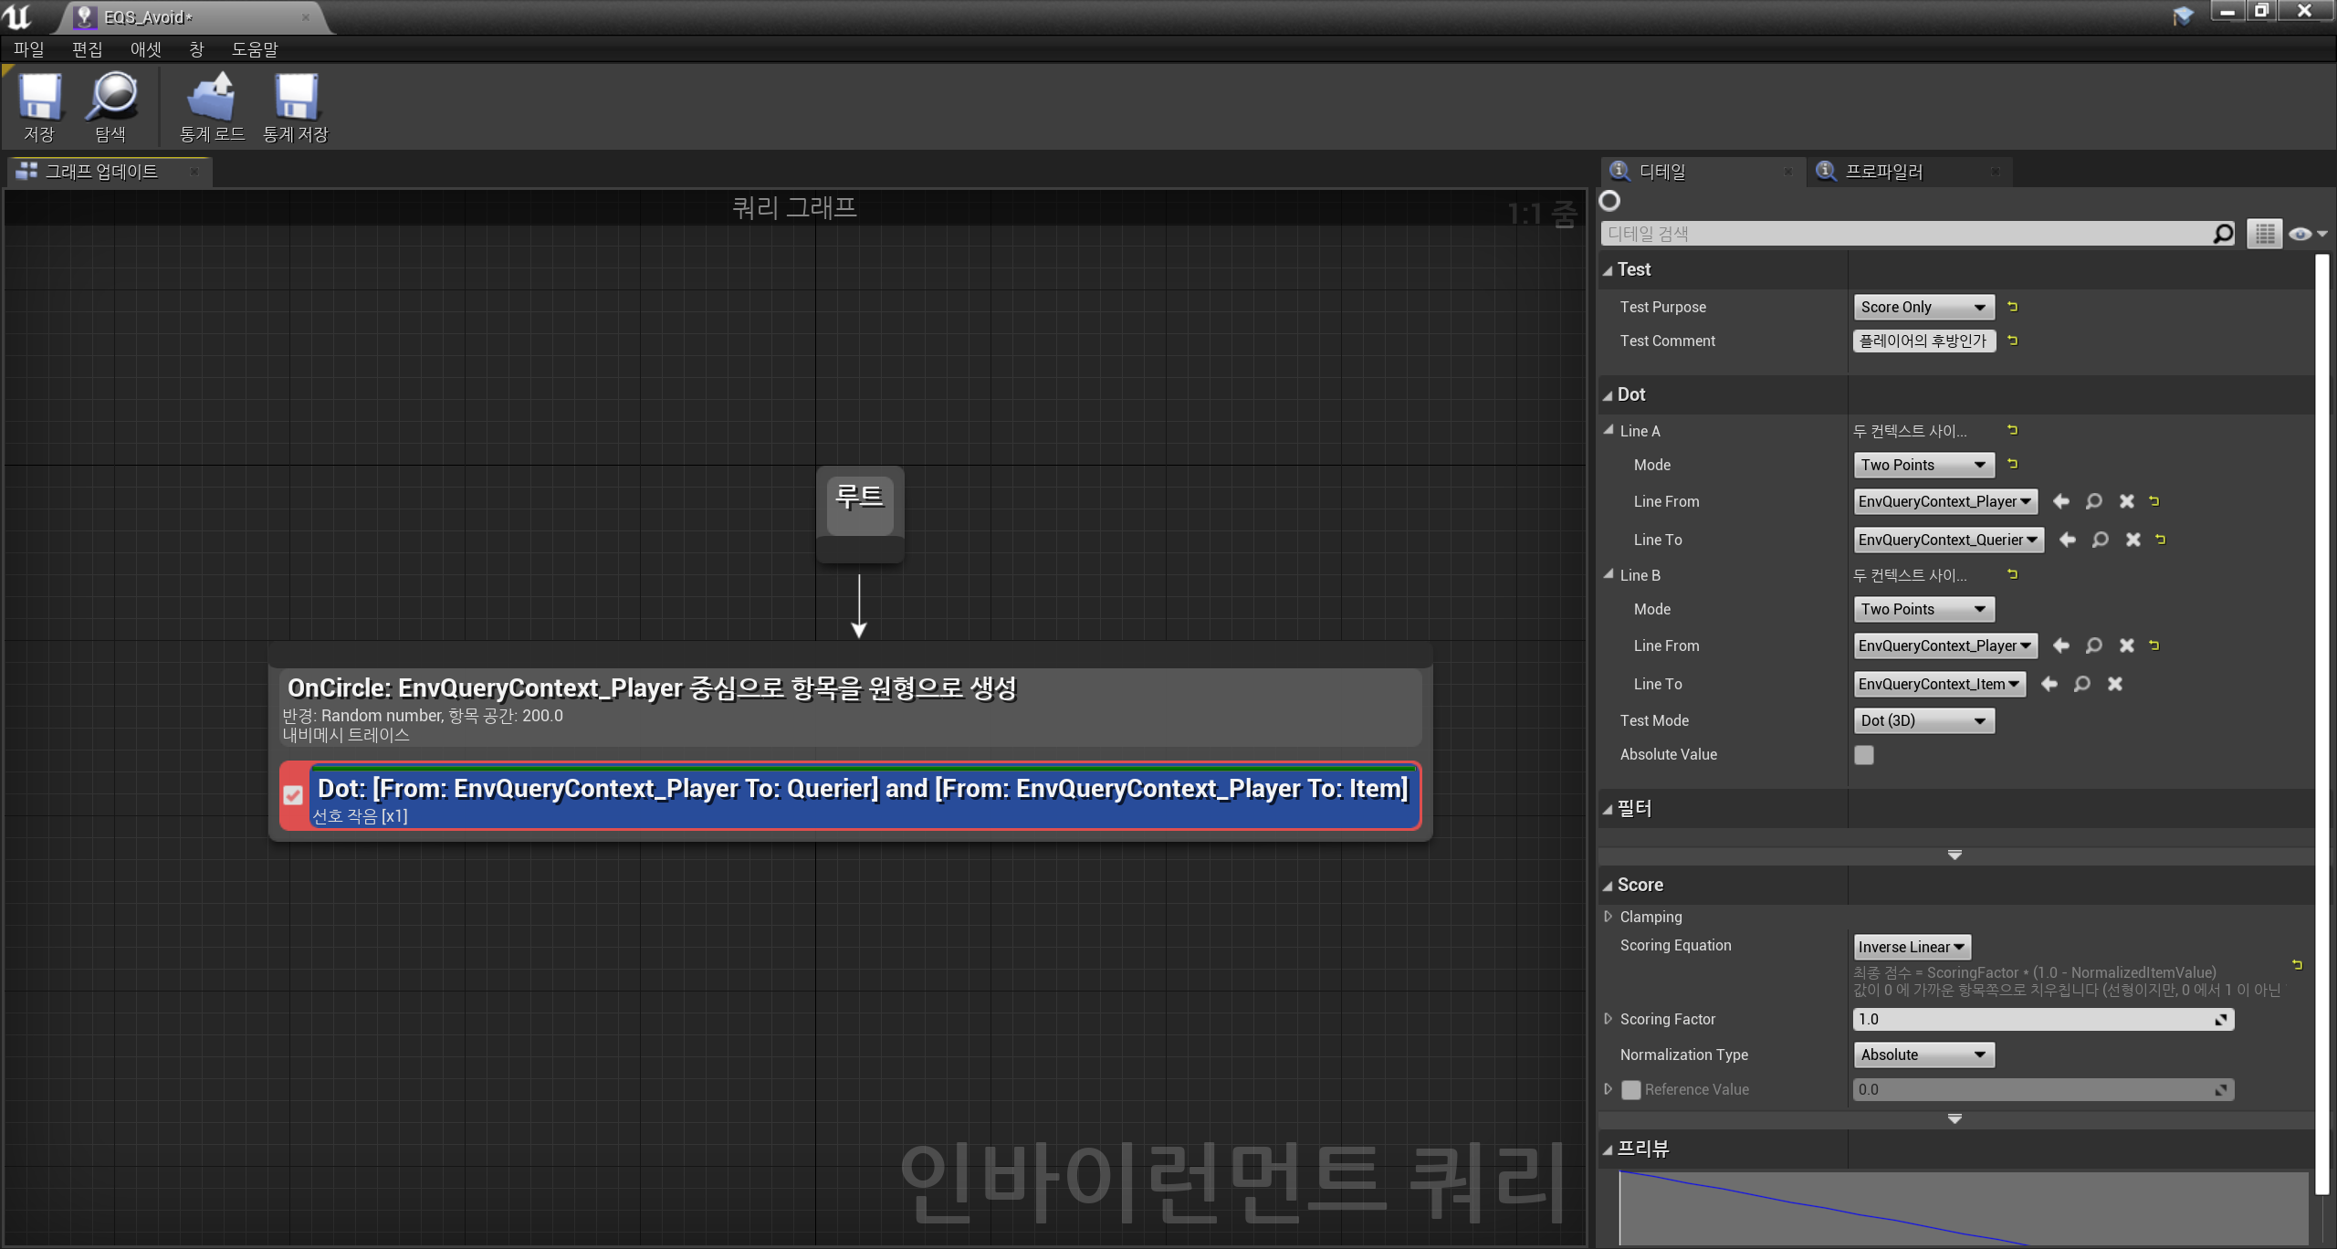This screenshot has width=2337, height=1249.
Task: Reset Test Purpose to default
Action: coord(2012,307)
